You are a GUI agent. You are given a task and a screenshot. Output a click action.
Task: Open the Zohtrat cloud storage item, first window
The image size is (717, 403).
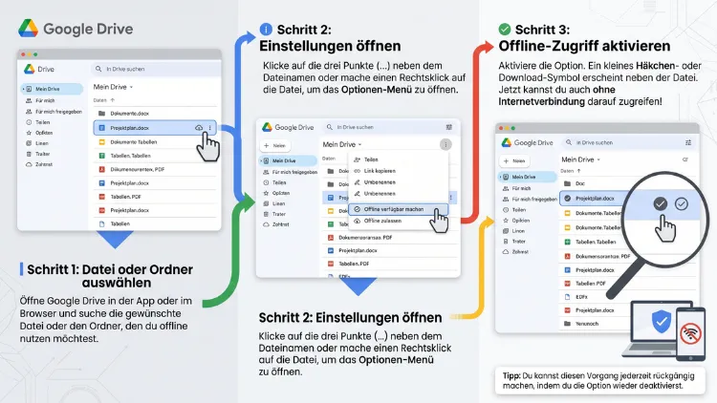[x=40, y=164]
